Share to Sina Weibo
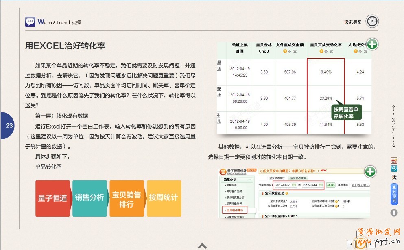Screen dimensions: 404x250 pos(394,160)
